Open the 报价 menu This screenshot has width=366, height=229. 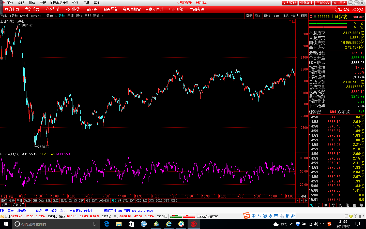tap(32, 3)
